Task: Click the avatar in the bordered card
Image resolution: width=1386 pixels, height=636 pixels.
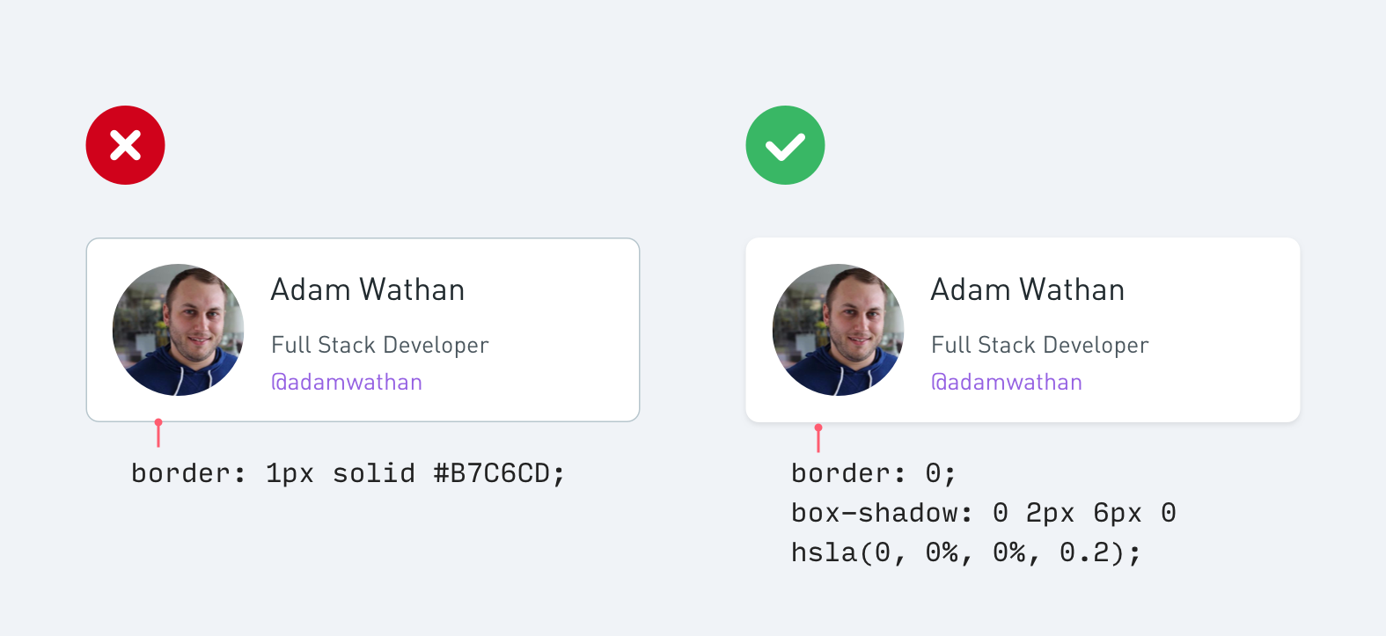Action: pos(179,330)
